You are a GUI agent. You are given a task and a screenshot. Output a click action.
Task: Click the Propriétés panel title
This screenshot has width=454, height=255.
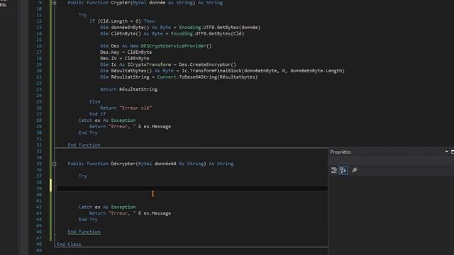point(340,152)
